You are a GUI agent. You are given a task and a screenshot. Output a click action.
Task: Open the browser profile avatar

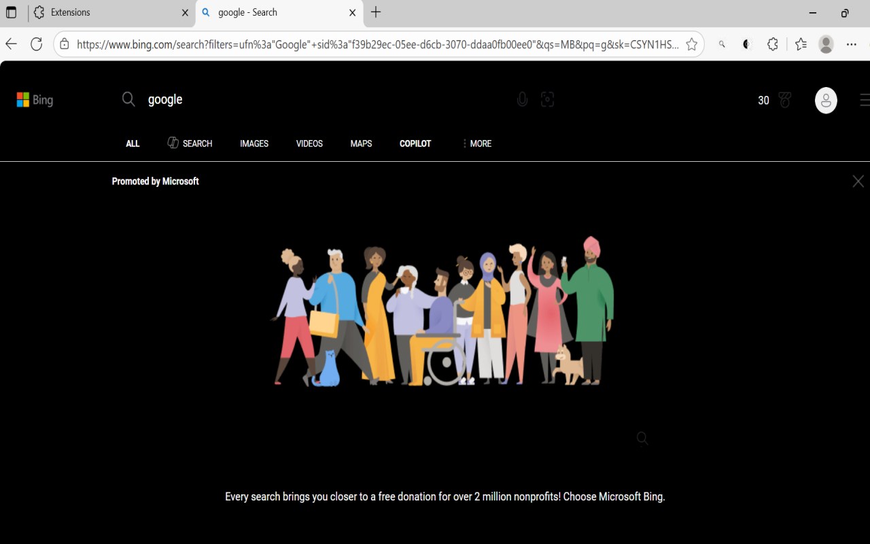pyautogui.click(x=826, y=44)
